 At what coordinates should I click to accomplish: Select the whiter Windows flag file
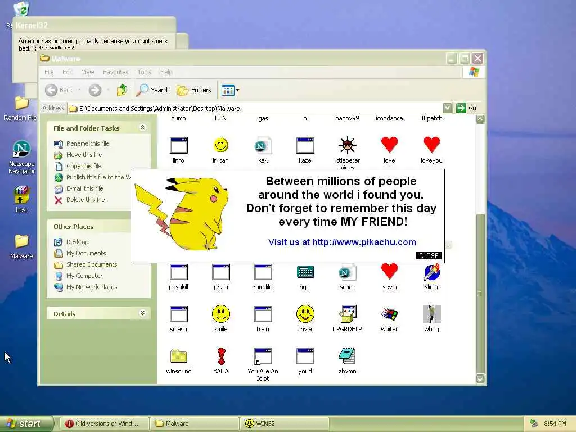[x=389, y=314]
